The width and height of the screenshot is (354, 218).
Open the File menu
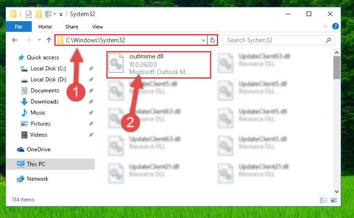[19, 27]
